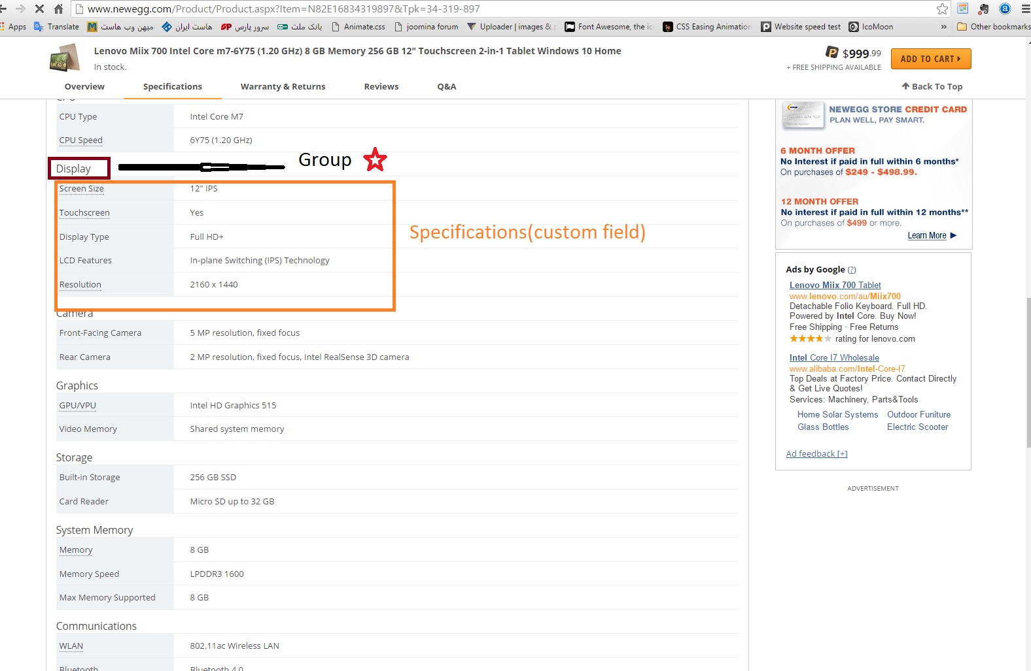The height and width of the screenshot is (671, 1031).
Task: Click the GPU/VPU spec label
Action: [78, 406]
